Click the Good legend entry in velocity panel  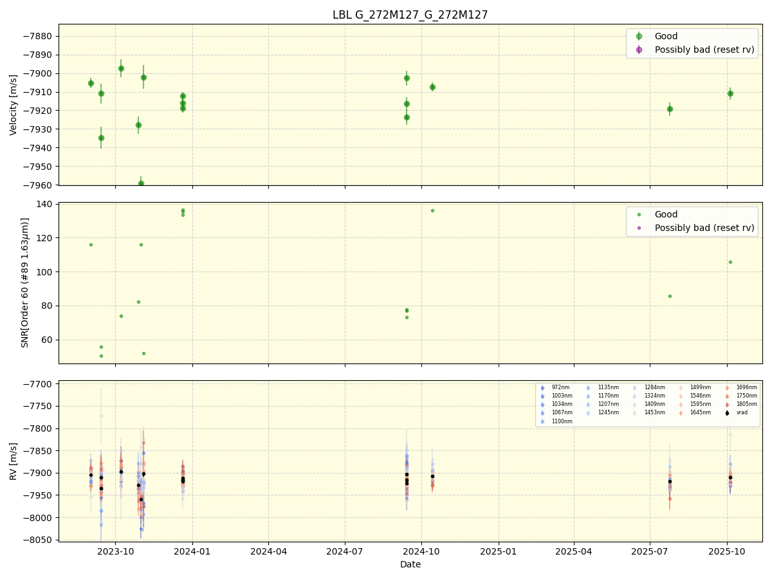click(x=666, y=36)
